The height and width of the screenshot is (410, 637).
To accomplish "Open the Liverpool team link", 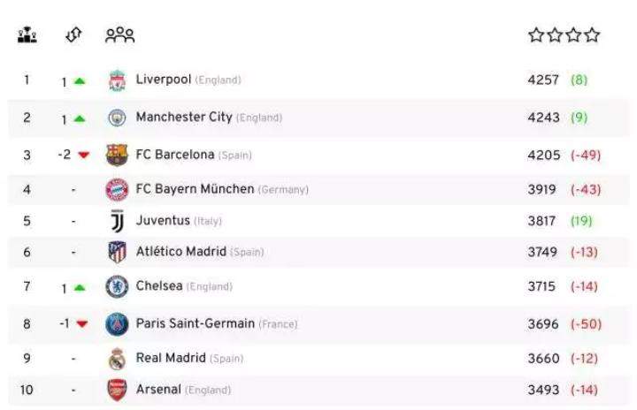I will (x=164, y=80).
